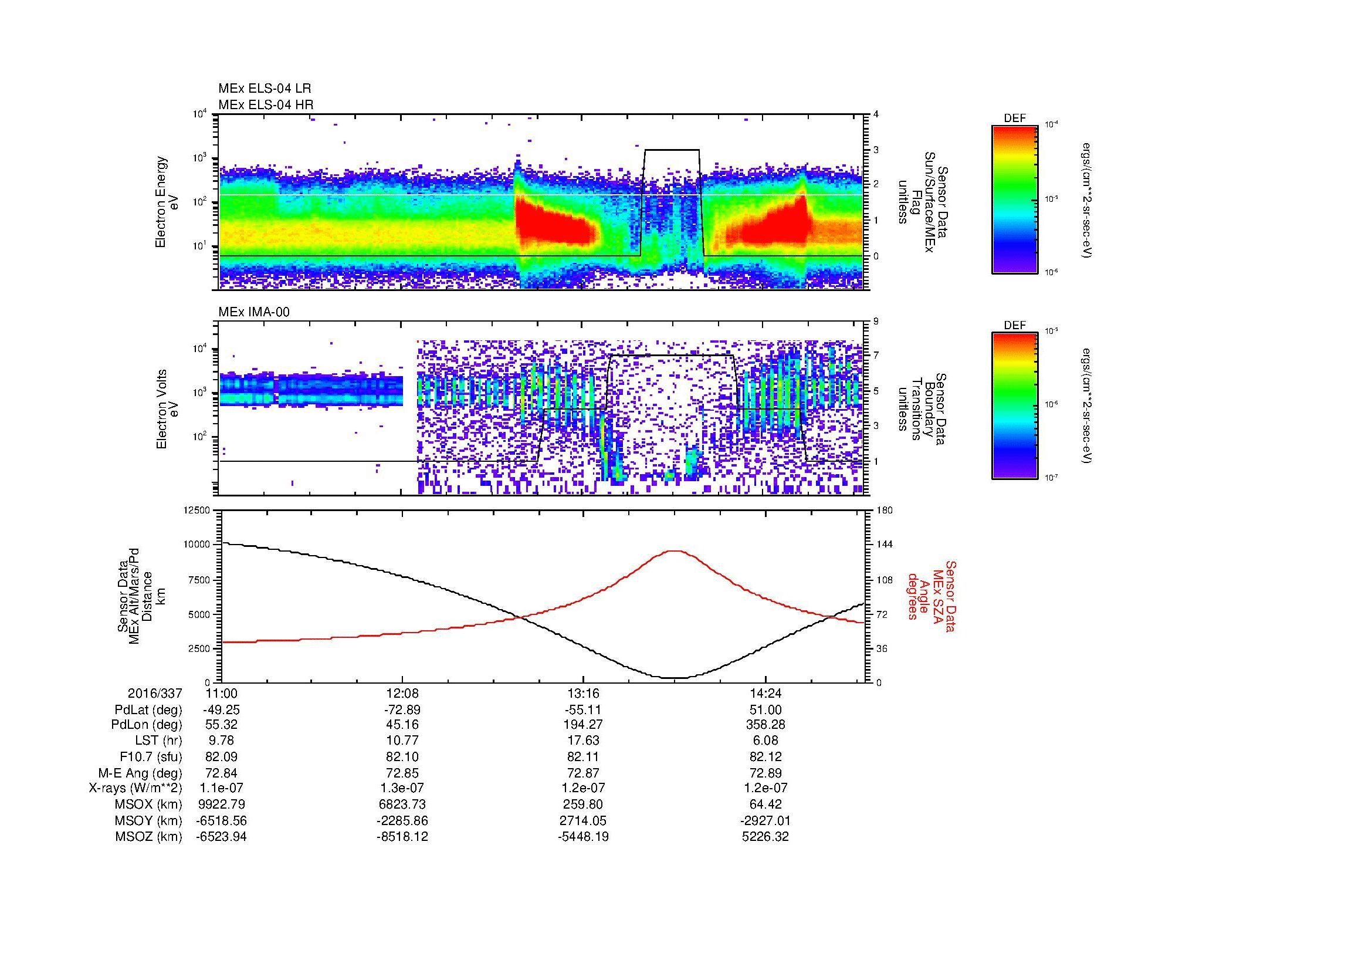This screenshot has width=1372, height=970.
Task: Click the PdLat (deg) row label
Action: [x=148, y=710]
